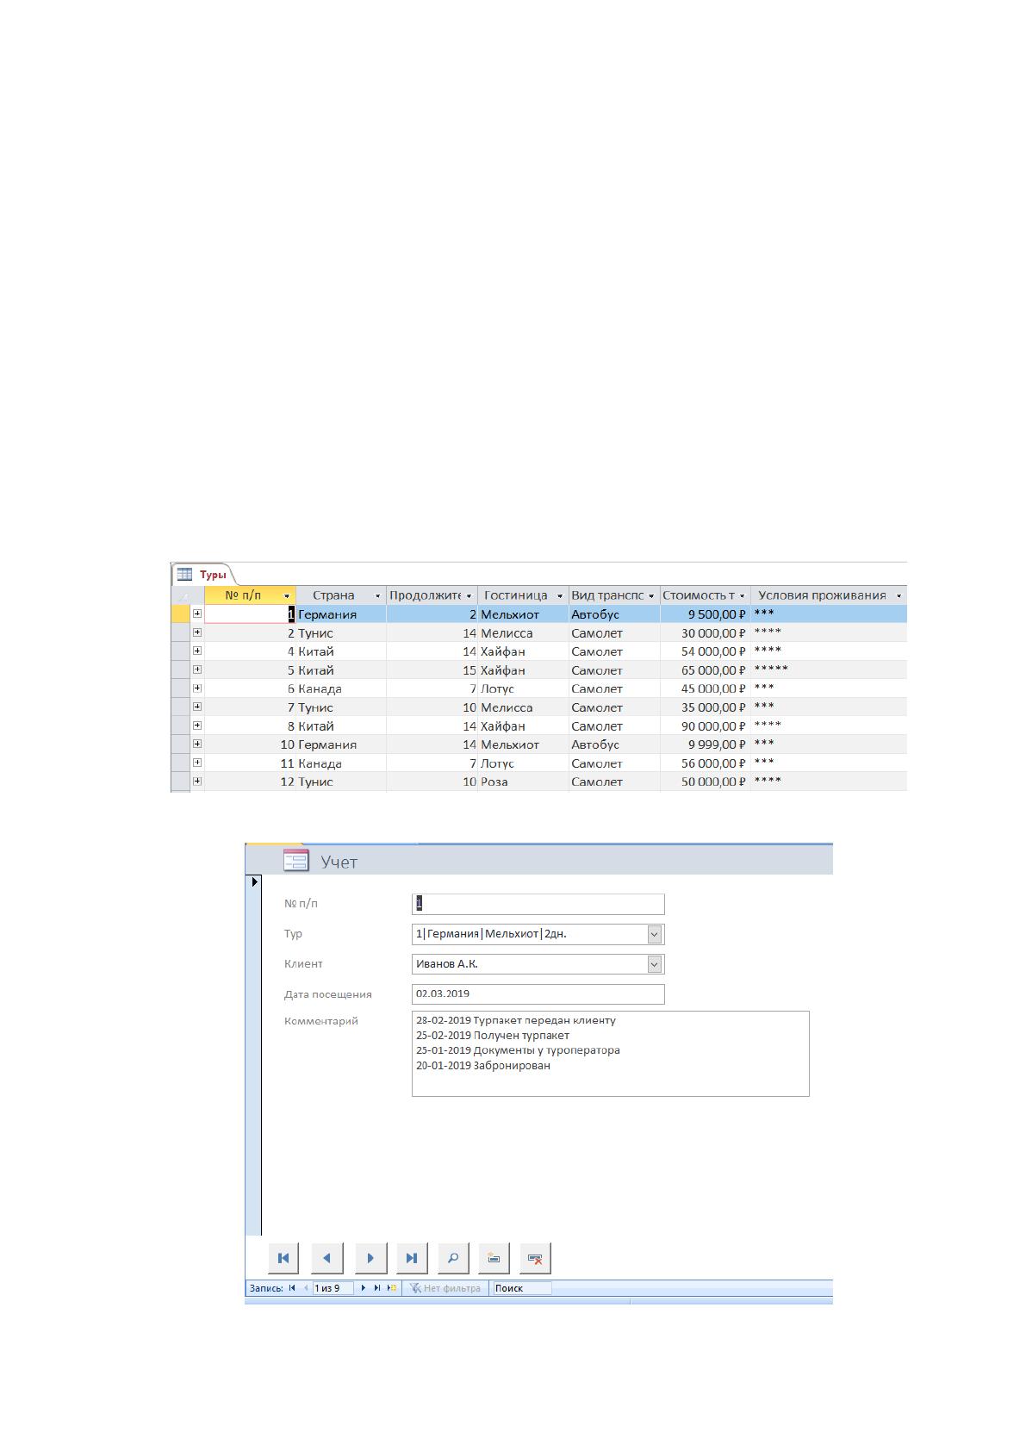Click the new blank record navigator icon
This screenshot has width=1026, height=1451.
[x=391, y=1288]
